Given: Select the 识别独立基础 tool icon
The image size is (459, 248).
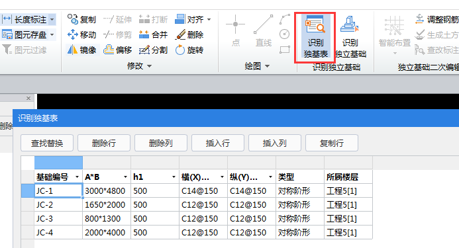Looking at the screenshot, I should click(x=350, y=37).
